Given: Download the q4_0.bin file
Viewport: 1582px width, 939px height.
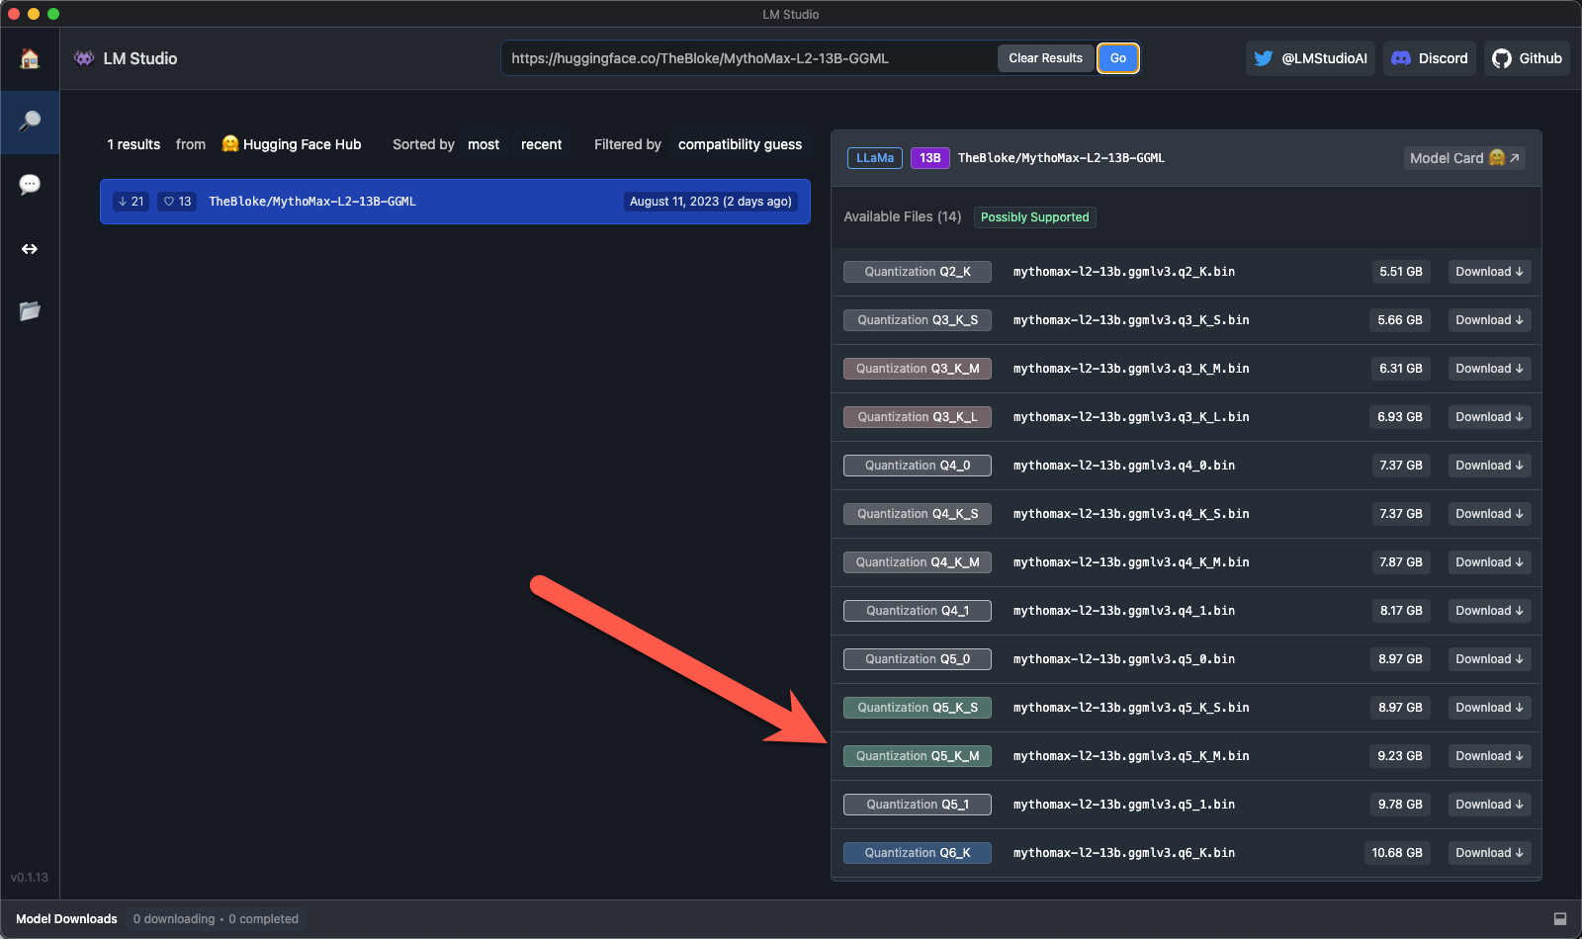Looking at the screenshot, I should 1489,466.
